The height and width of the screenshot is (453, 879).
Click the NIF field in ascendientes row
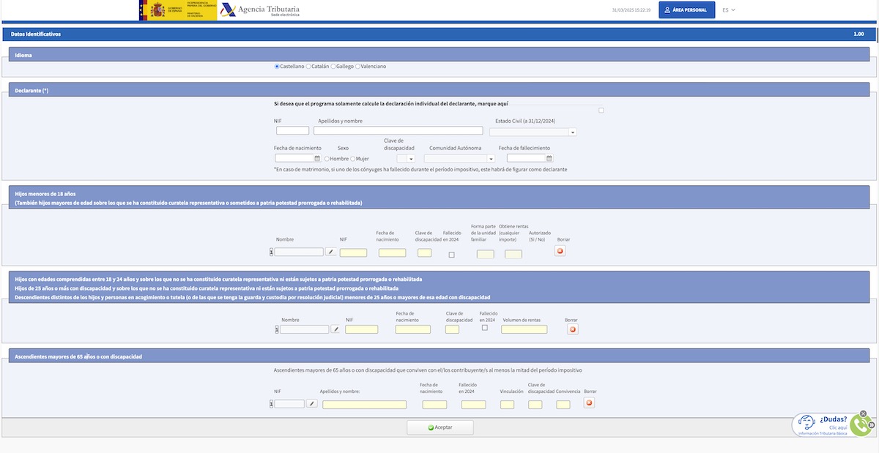pos(289,404)
